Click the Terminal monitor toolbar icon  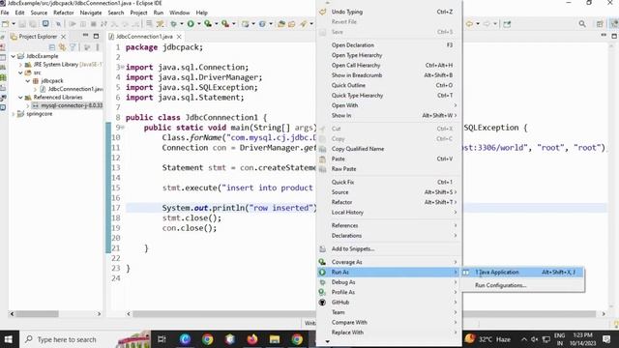tap(45, 24)
